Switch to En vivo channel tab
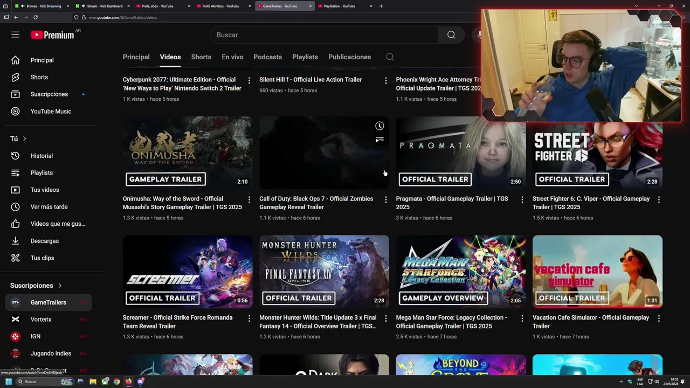Viewport: 690px width, 388px height. [232, 57]
